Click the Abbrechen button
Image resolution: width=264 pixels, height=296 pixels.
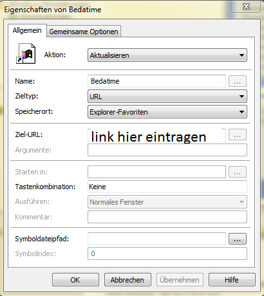pyautogui.click(x=127, y=280)
